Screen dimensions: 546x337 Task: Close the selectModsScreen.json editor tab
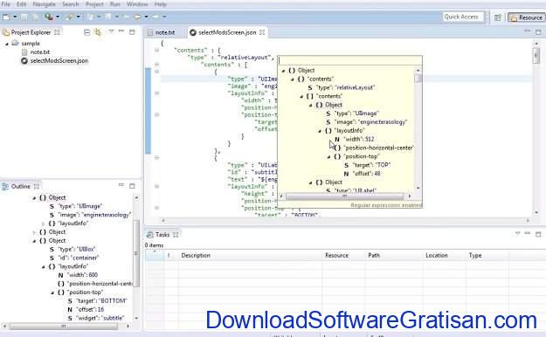(x=262, y=32)
